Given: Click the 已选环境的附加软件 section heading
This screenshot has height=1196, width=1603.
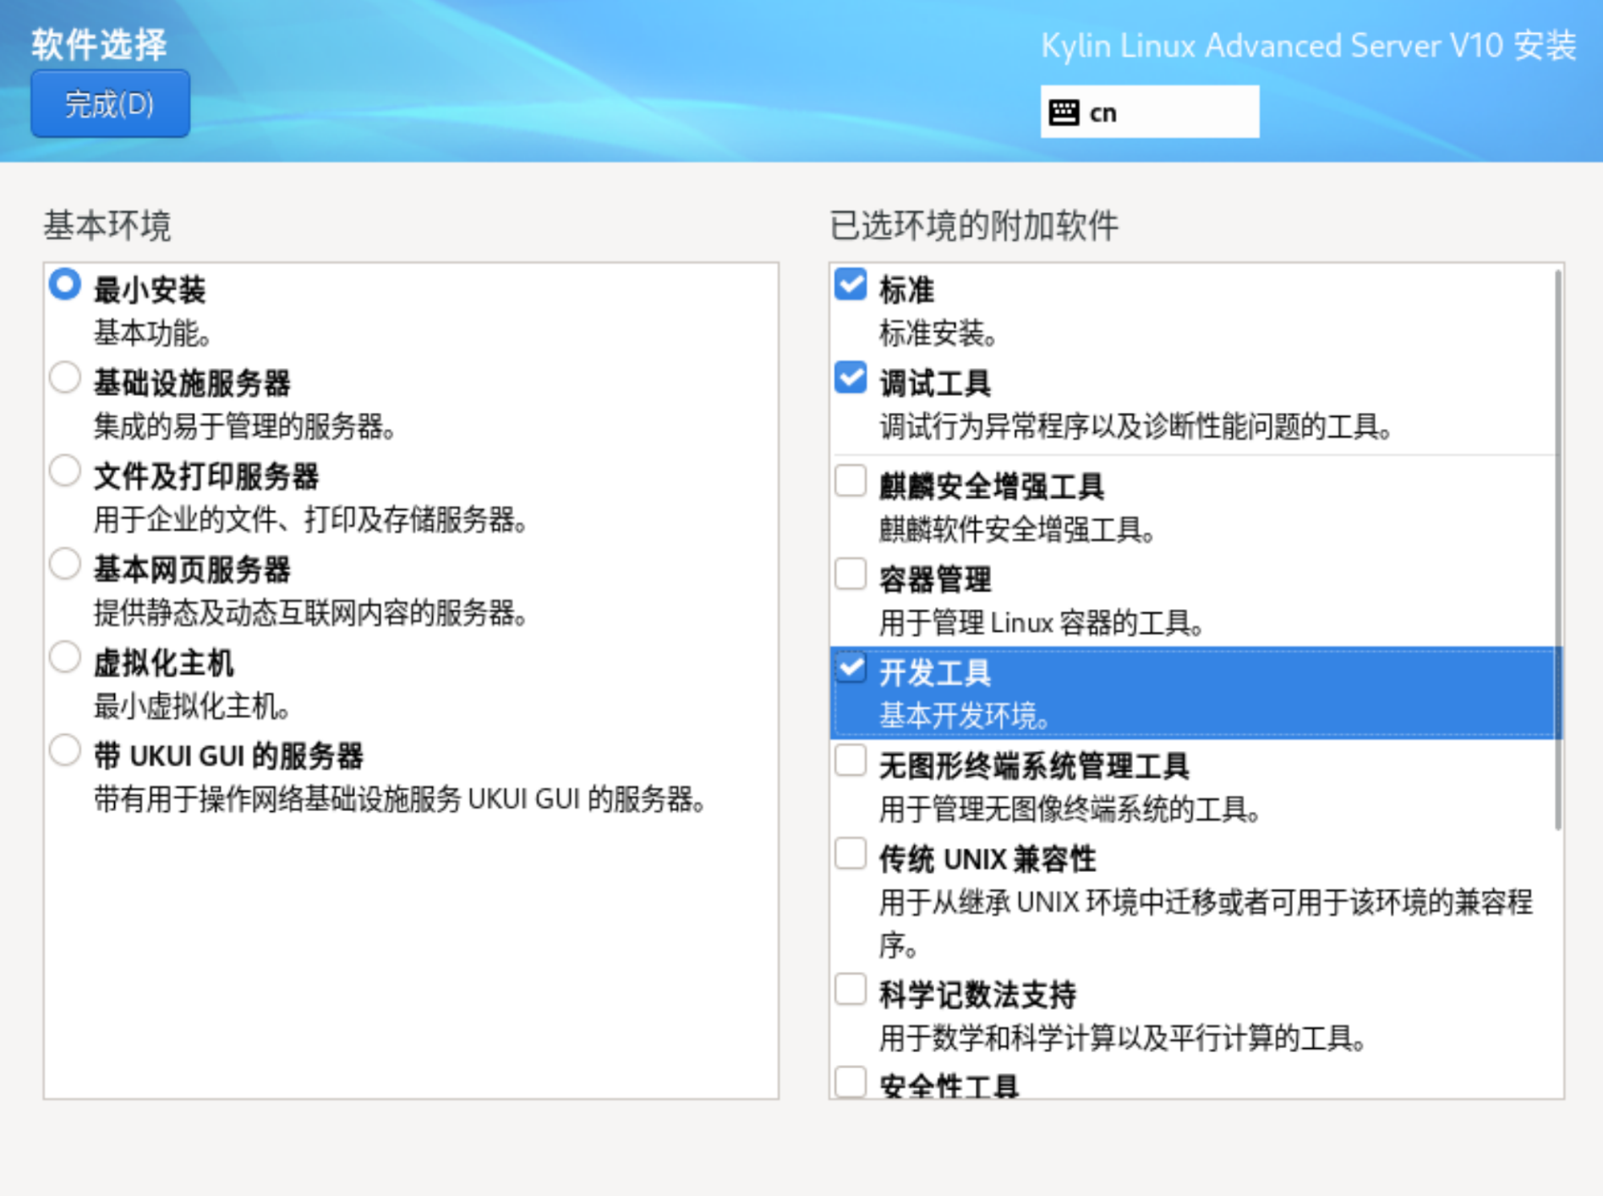Looking at the screenshot, I should (x=974, y=226).
